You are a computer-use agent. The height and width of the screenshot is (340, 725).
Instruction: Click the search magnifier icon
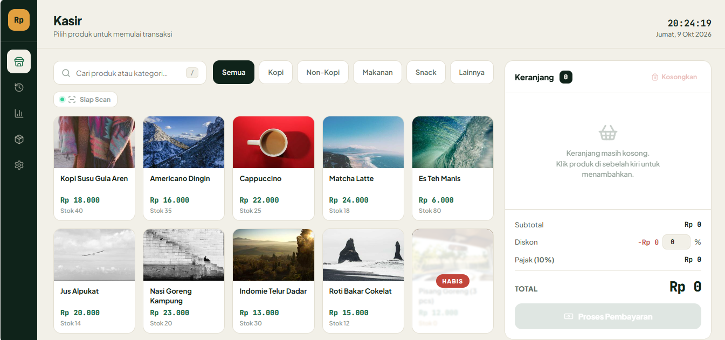(66, 73)
